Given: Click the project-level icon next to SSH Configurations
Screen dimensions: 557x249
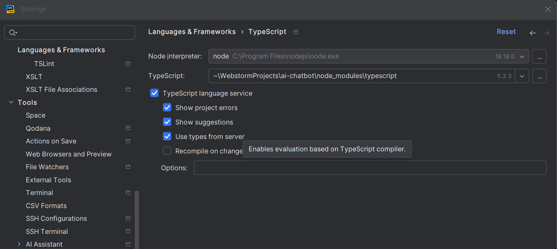Looking at the screenshot, I should [128, 218].
